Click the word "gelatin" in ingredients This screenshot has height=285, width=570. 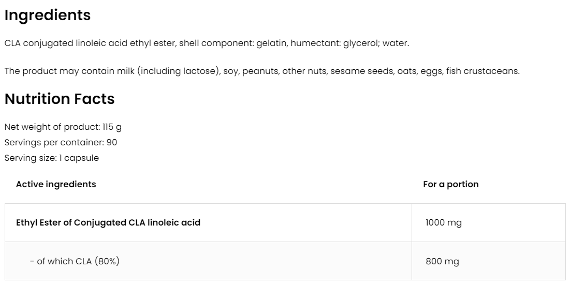(x=271, y=43)
